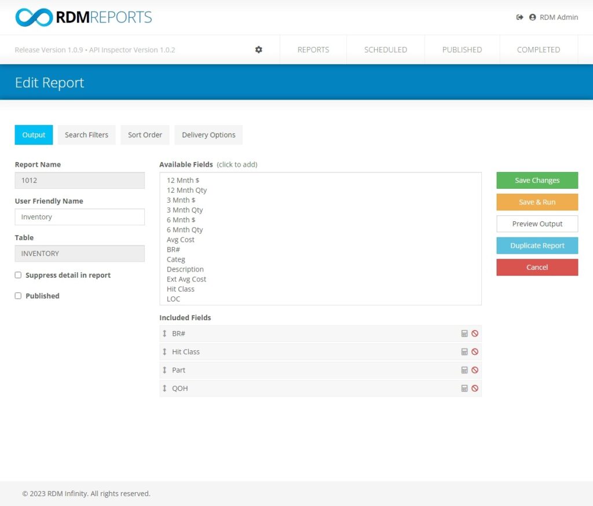
Task: Go to COMPLETED in navigation
Action: [x=539, y=50]
